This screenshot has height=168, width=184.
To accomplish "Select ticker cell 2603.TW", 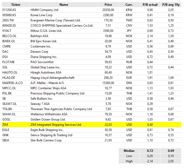I will [x=16, y=20].
